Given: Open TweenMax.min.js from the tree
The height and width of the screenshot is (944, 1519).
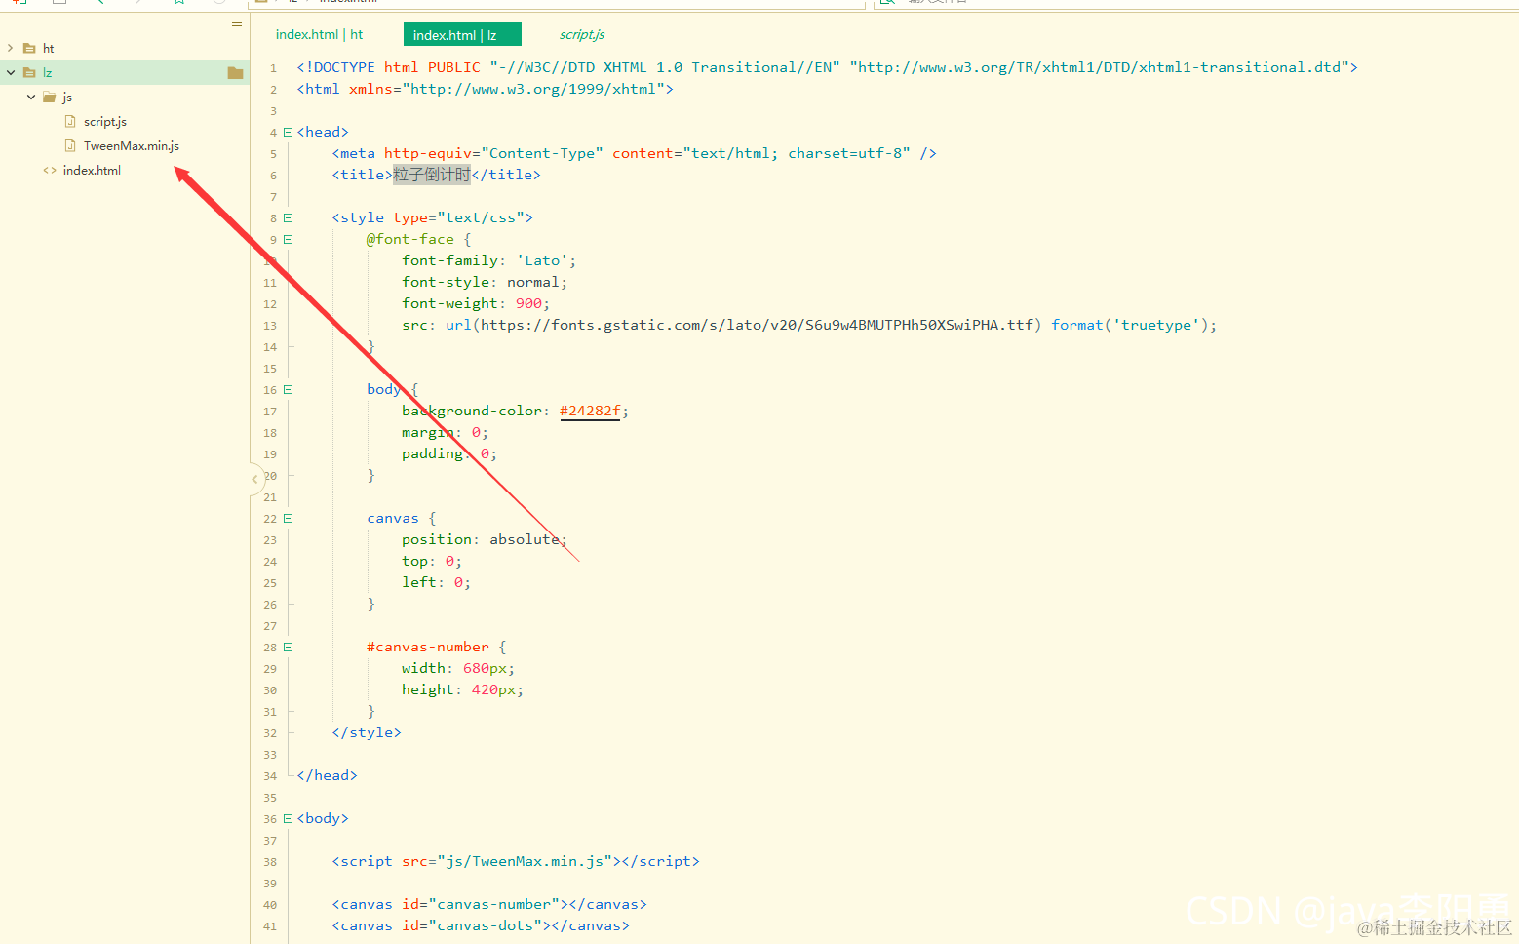Looking at the screenshot, I should [x=132, y=145].
